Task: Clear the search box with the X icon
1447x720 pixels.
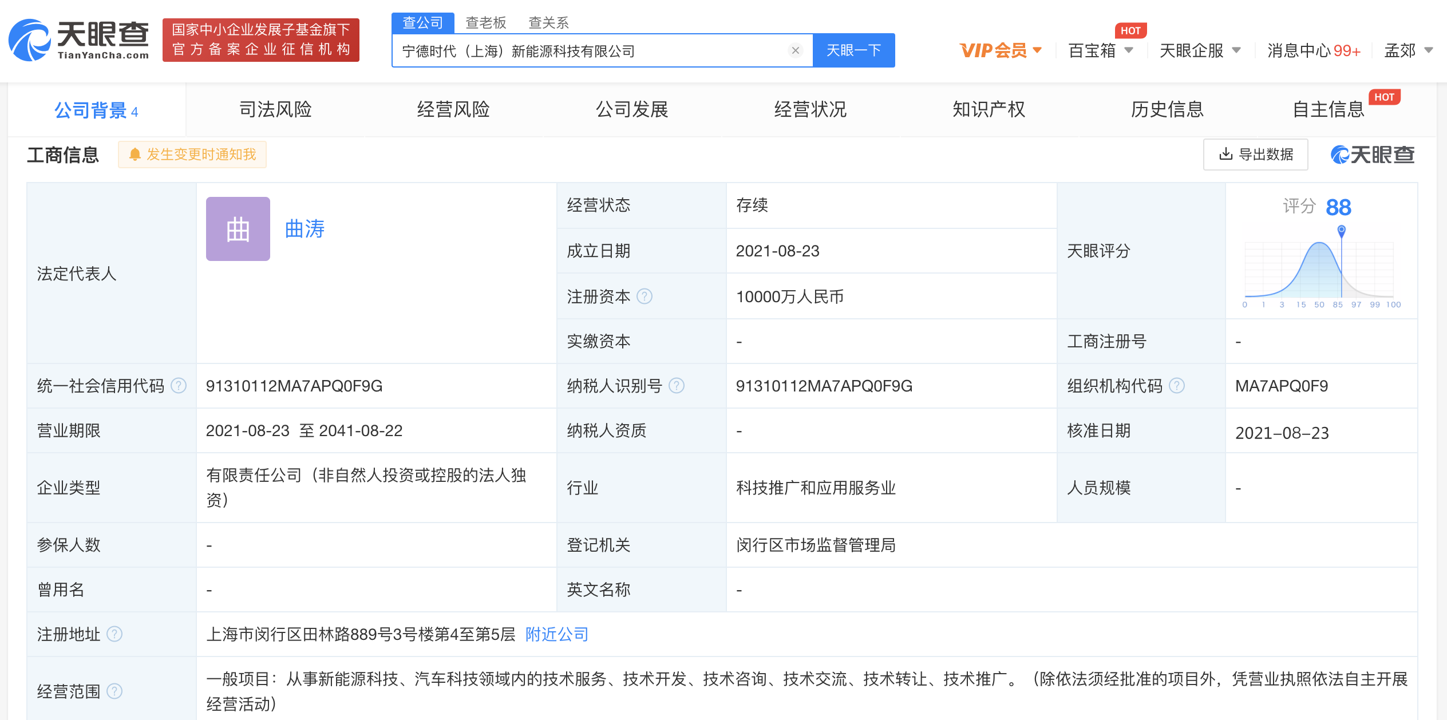Action: 795,50
